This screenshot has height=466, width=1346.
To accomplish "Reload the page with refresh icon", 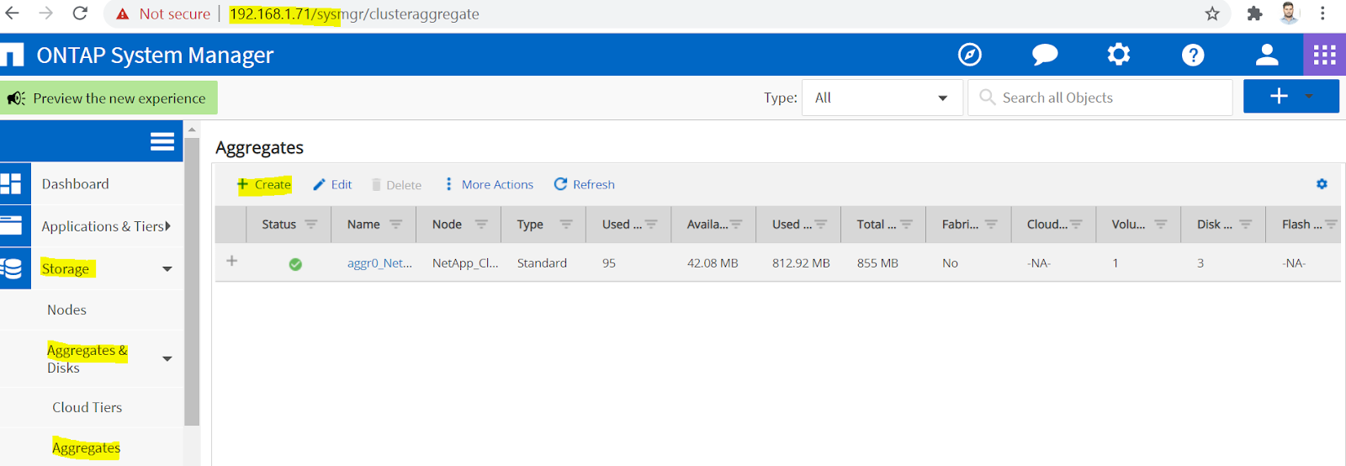I will coord(80,13).
